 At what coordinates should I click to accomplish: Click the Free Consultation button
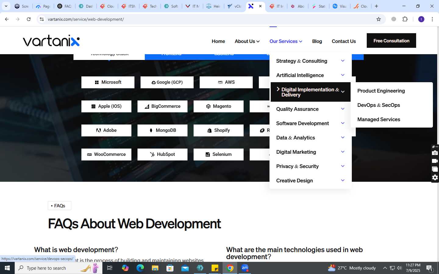(391, 40)
